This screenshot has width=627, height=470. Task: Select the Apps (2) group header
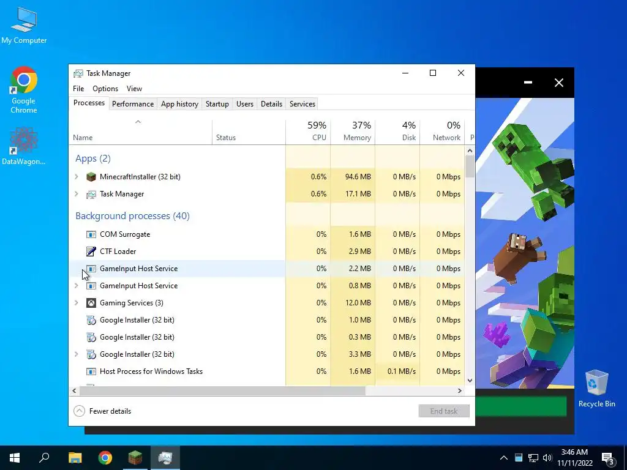pyautogui.click(x=93, y=159)
